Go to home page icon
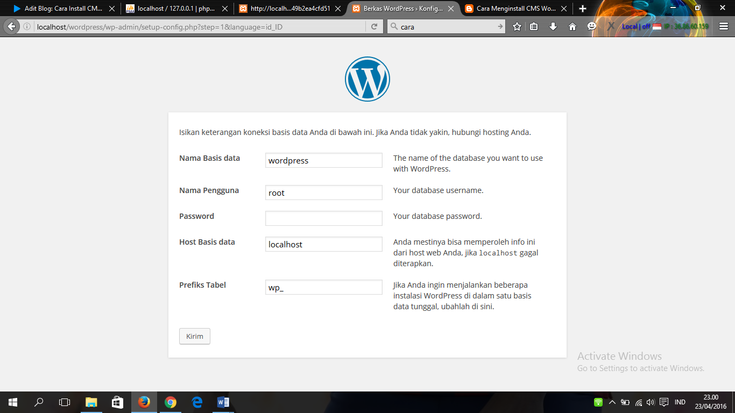This screenshot has width=735, height=413. [573, 26]
